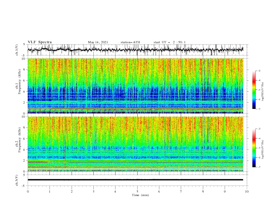Click the time axis tick labeled 0

pos(28,191)
